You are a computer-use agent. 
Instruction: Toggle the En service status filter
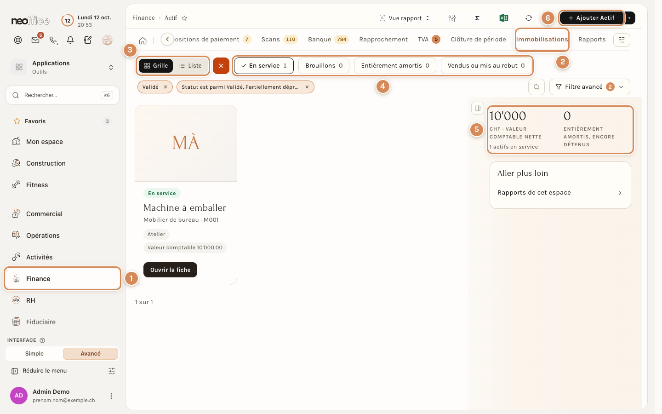tap(264, 66)
